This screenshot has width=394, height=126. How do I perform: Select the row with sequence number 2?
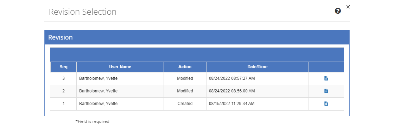click(x=197, y=91)
